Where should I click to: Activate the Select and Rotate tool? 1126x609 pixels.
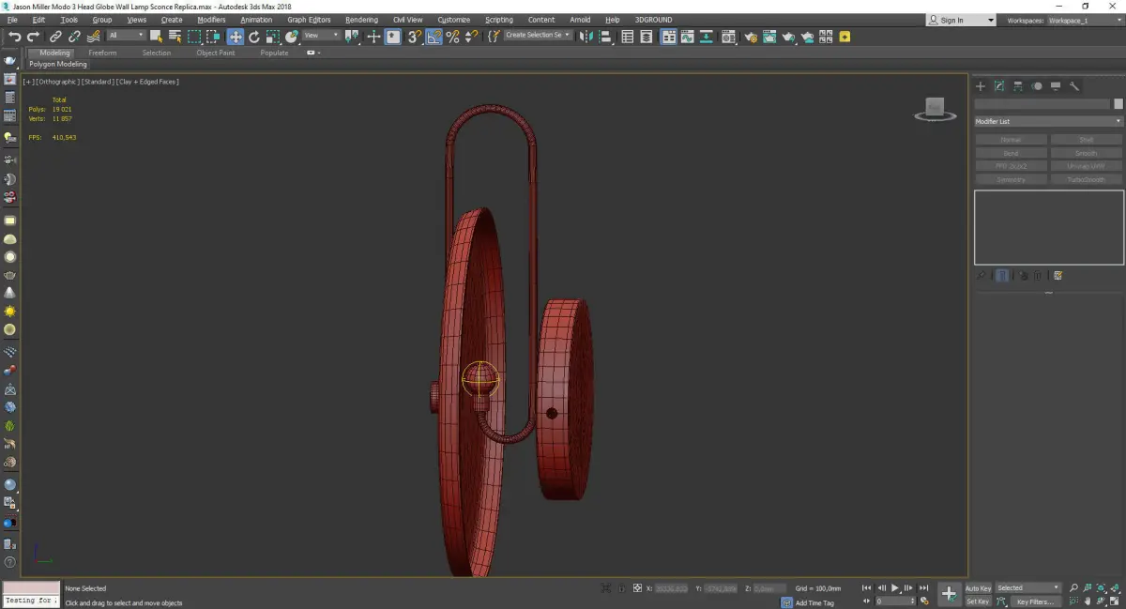click(x=253, y=37)
